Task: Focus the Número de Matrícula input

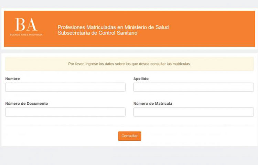Action: coord(193,112)
